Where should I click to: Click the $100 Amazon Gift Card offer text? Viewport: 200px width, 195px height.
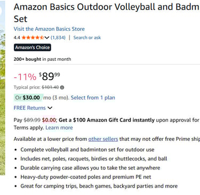107,120
